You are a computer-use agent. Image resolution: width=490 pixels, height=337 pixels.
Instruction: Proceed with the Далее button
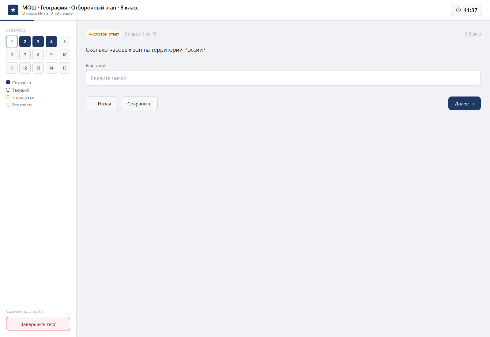465,104
